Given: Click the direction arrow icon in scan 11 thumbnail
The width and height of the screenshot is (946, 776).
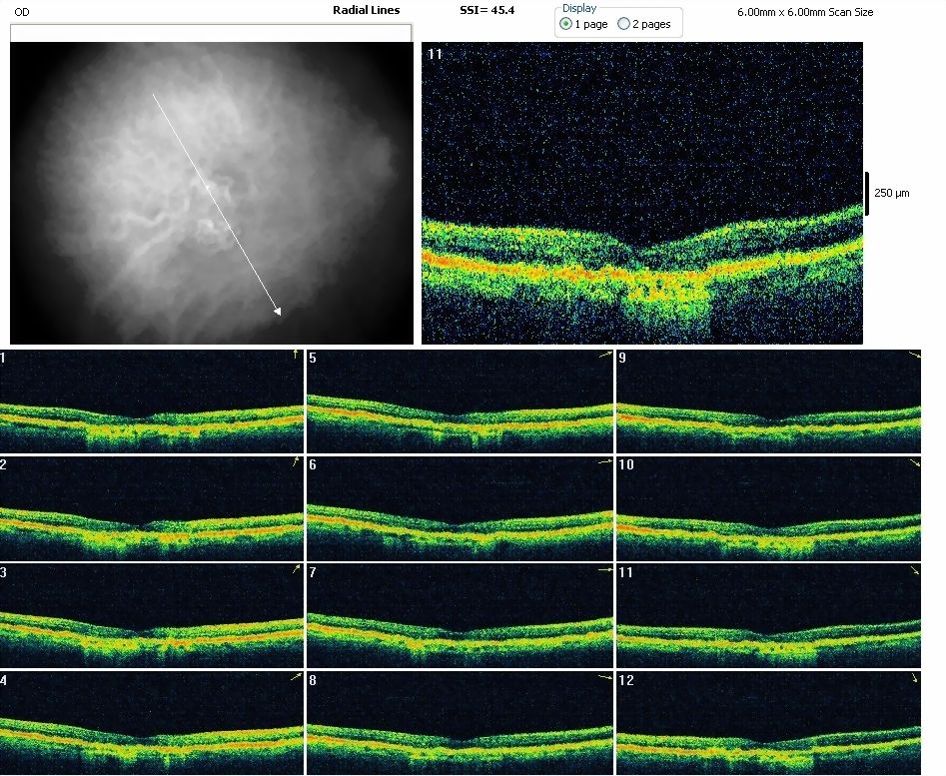Looking at the screenshot, I should tap(914, 570).
